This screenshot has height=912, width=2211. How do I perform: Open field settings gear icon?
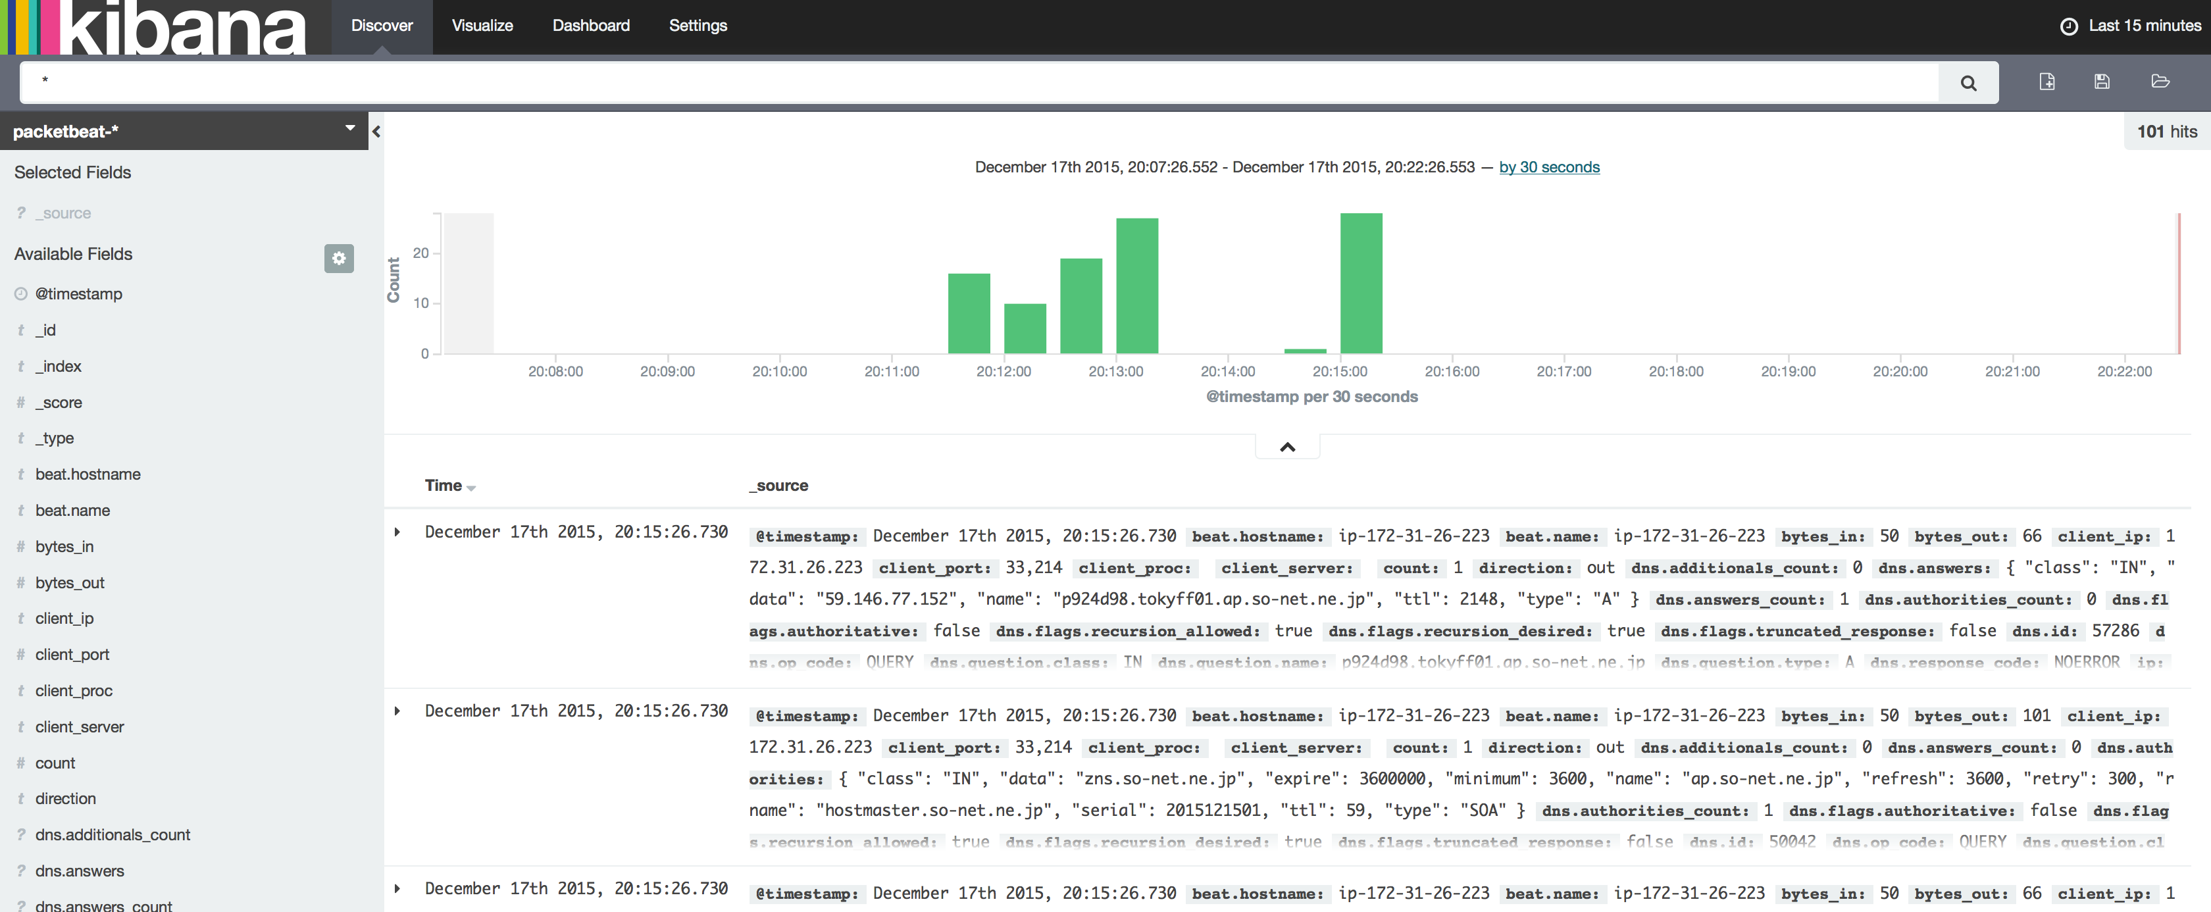(x=338, y=258)
